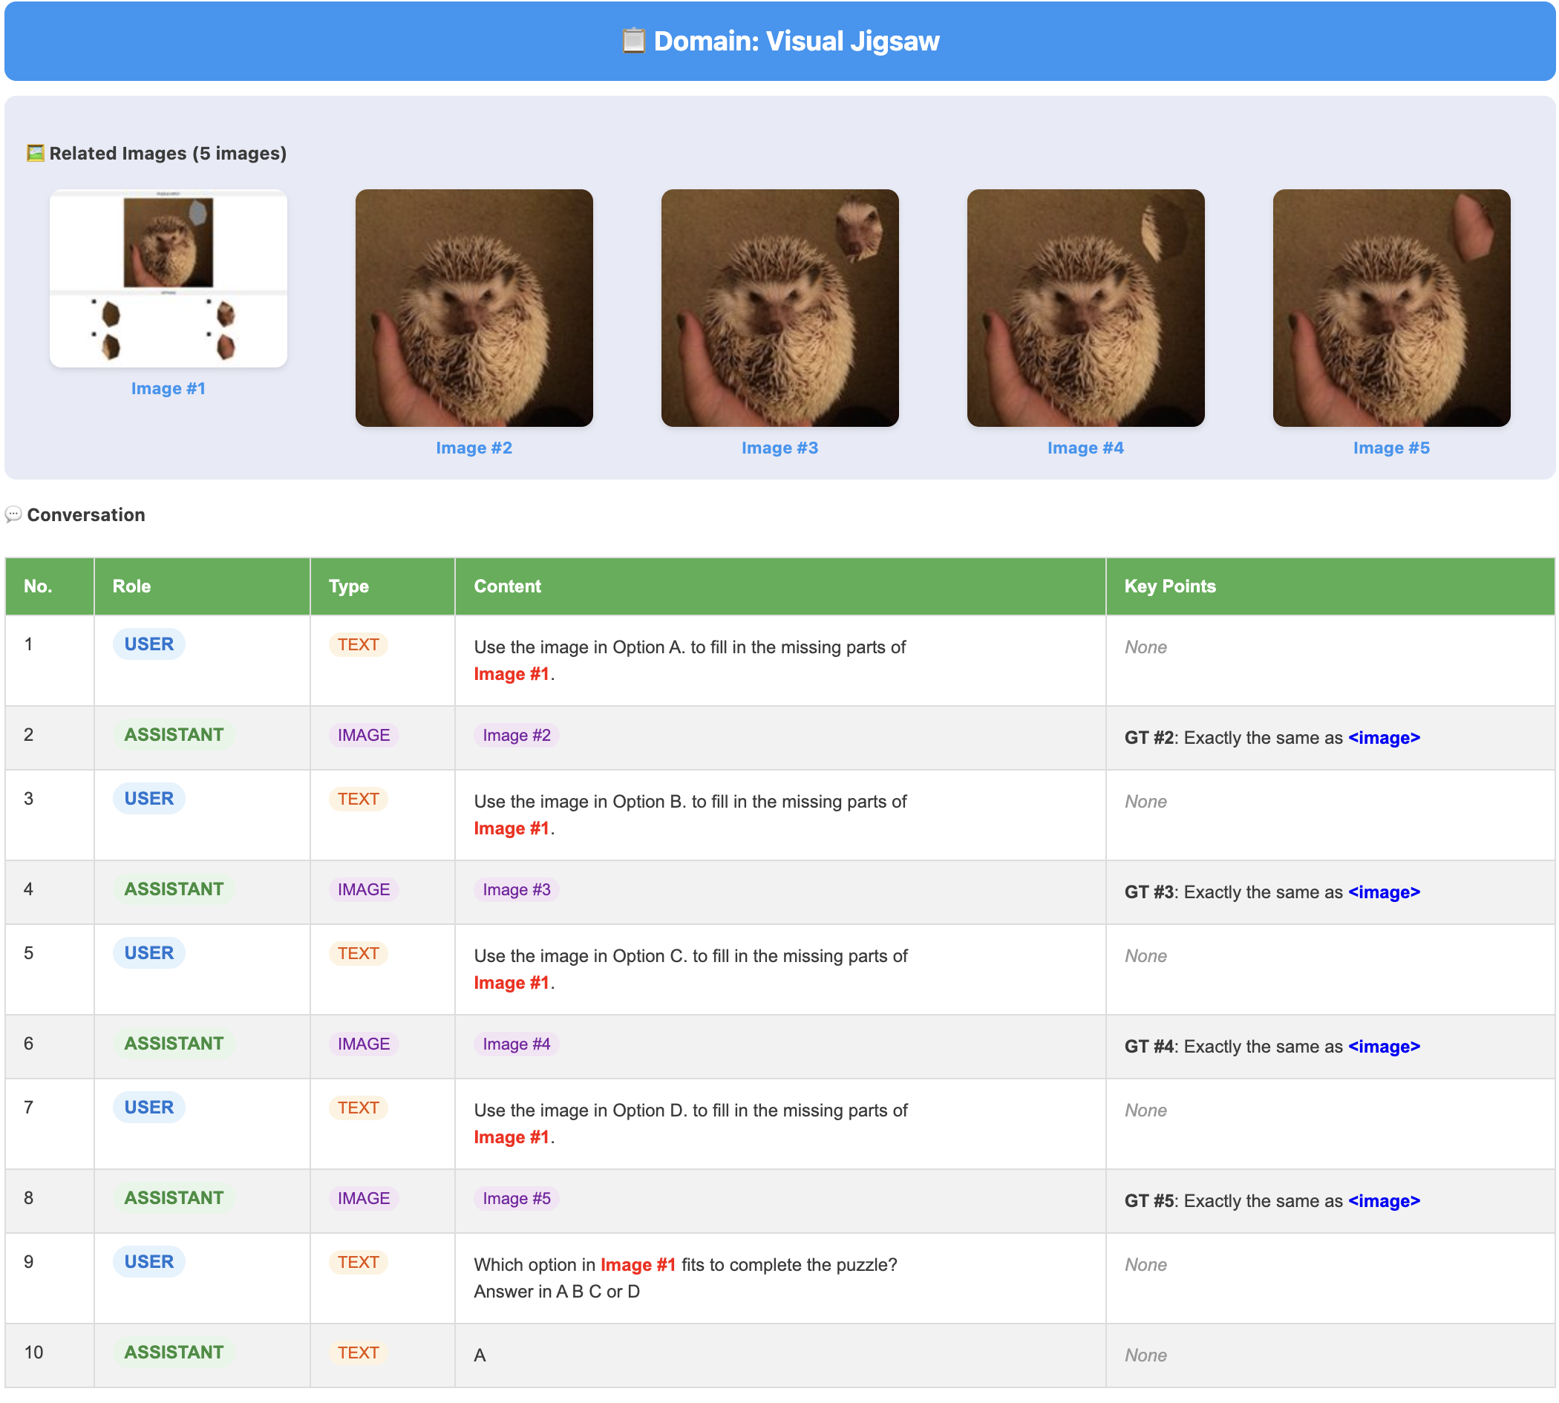Screen dimensions: 1559x1403
Task: Open Image #1 puzzle thumbnail
Action: [168, 278]
